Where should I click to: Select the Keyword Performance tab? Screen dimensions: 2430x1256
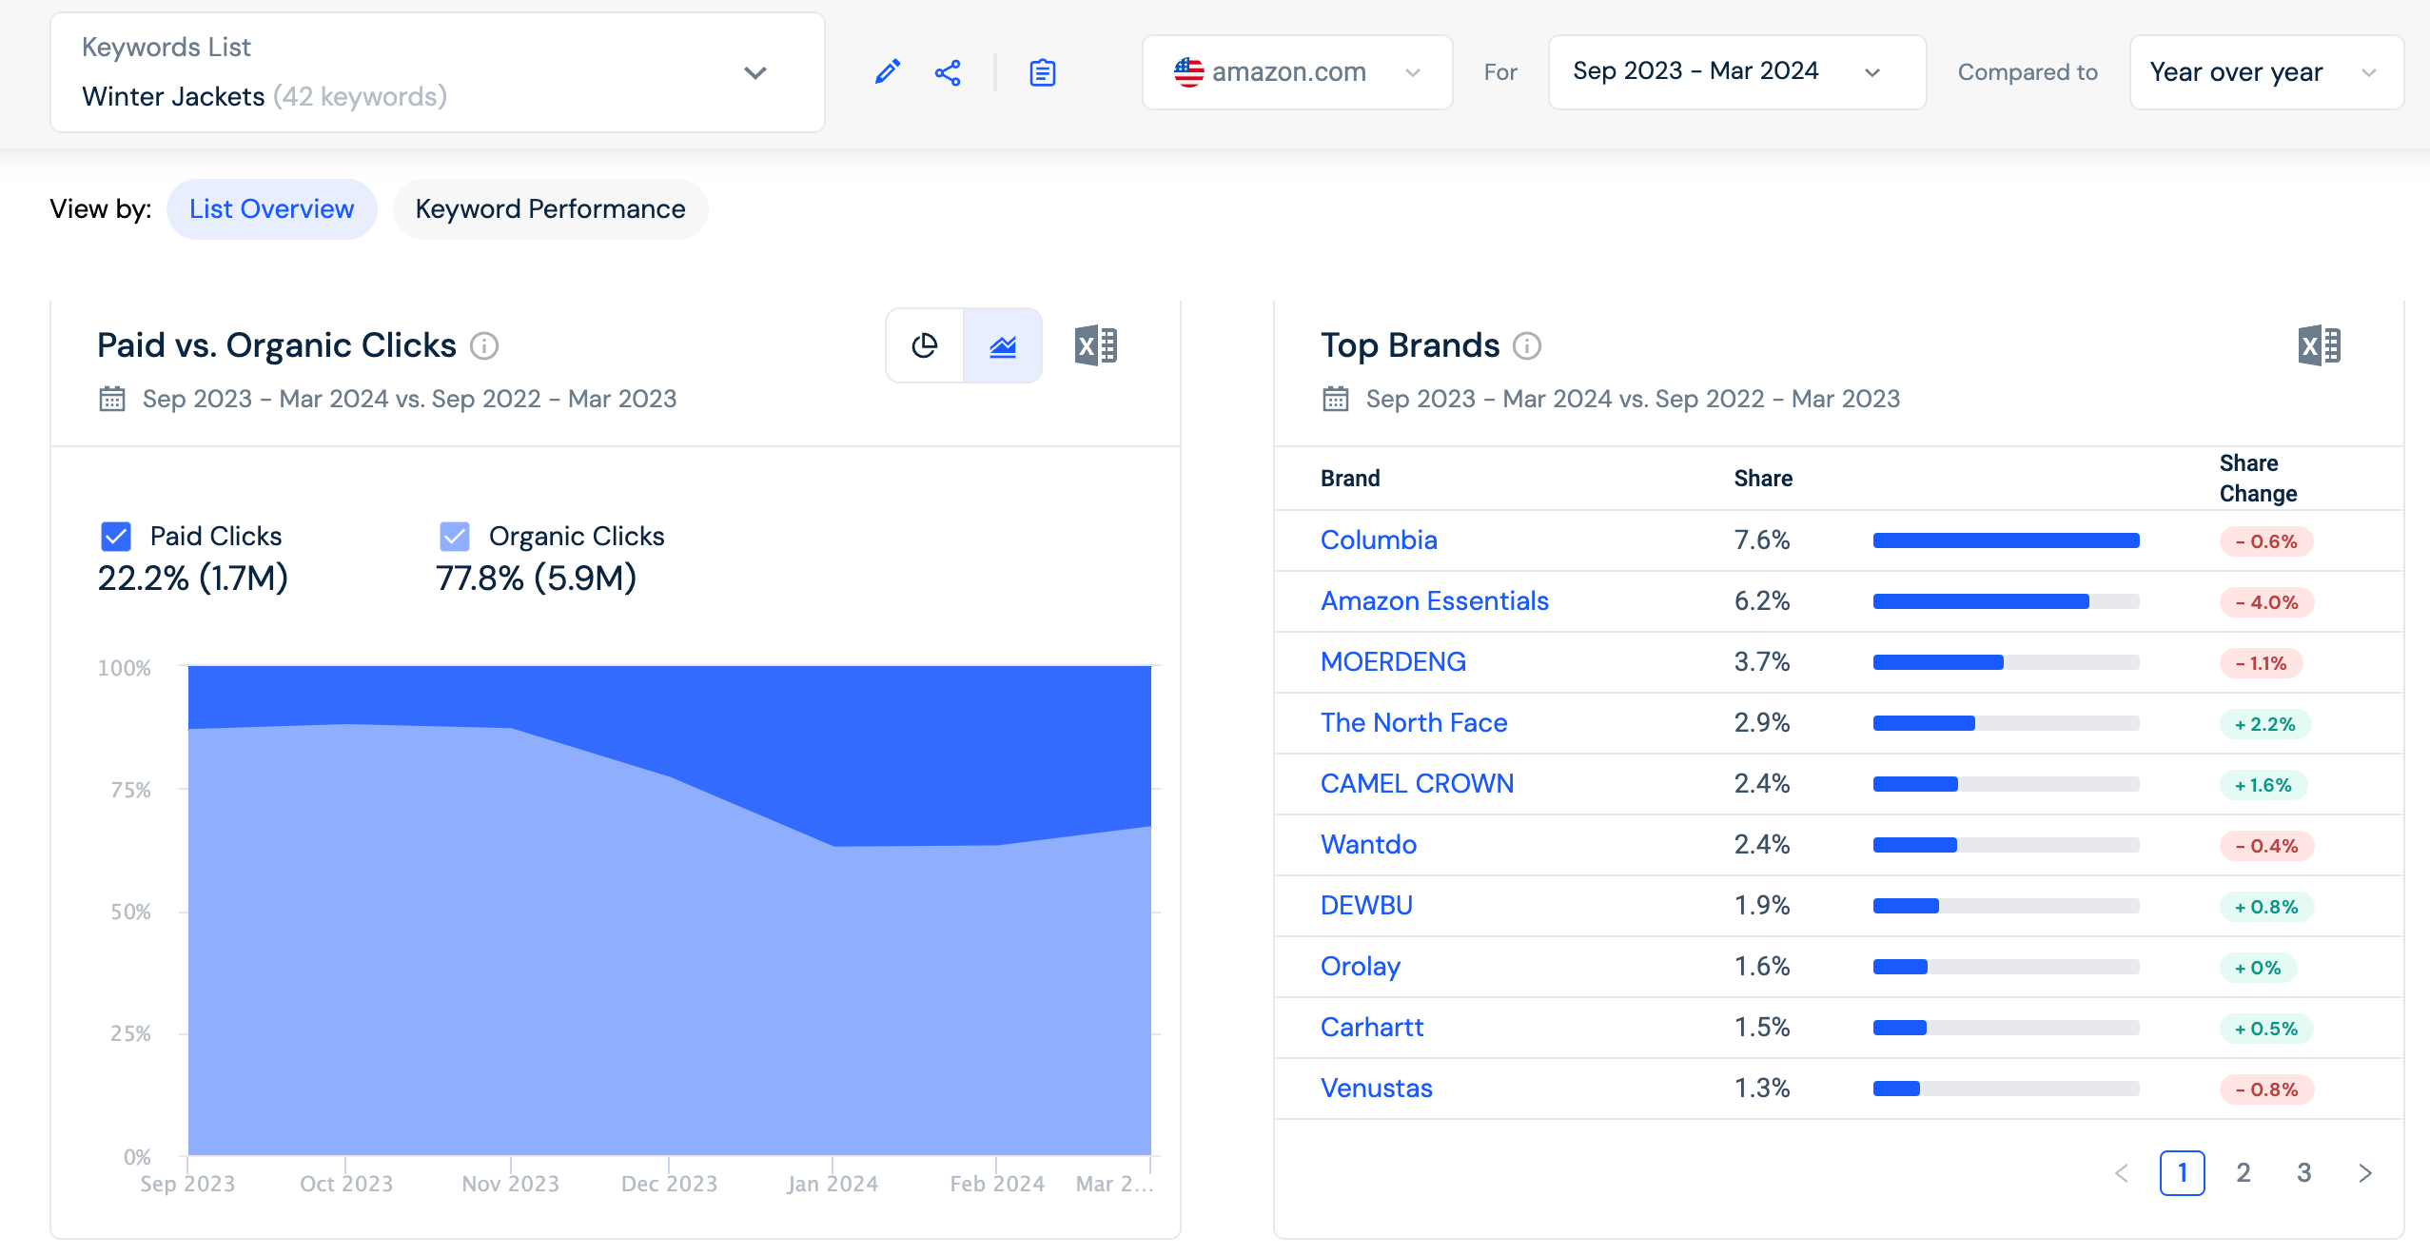point(551,209)
